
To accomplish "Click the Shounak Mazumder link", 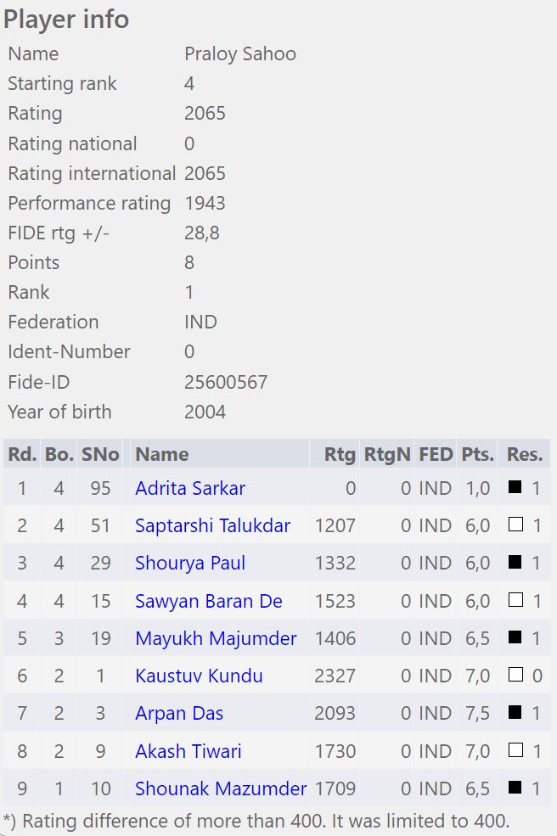I will 221,788.
